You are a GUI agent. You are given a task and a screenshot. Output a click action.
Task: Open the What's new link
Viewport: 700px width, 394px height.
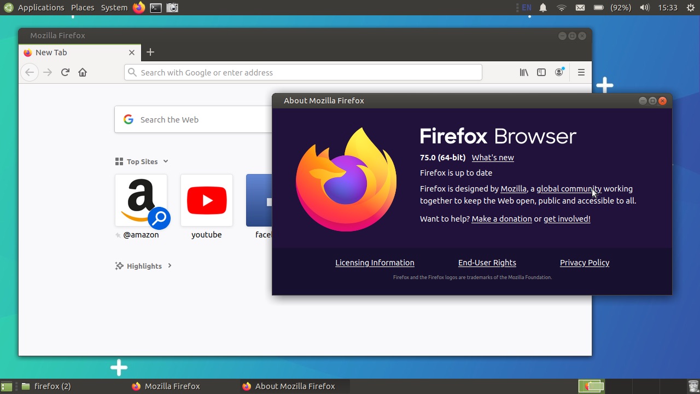pos(493,158)
